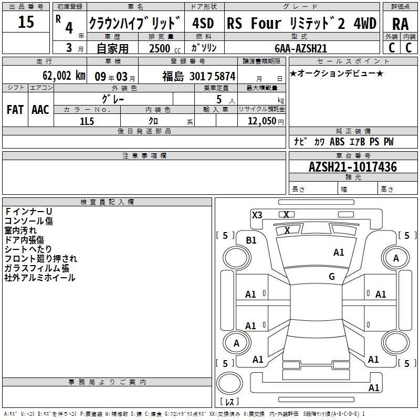Click the rear-left wheel marked A
Viewport: 420px width, 420px height.
237,343
